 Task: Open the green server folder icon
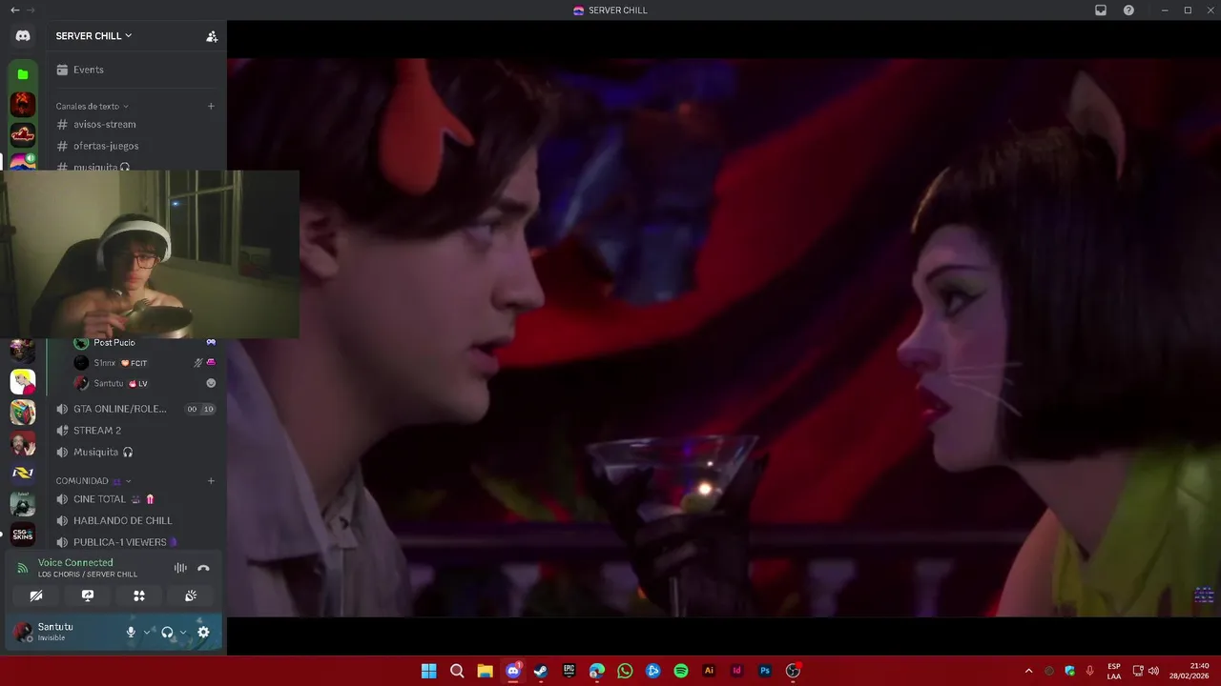click(x=23, y=73)
